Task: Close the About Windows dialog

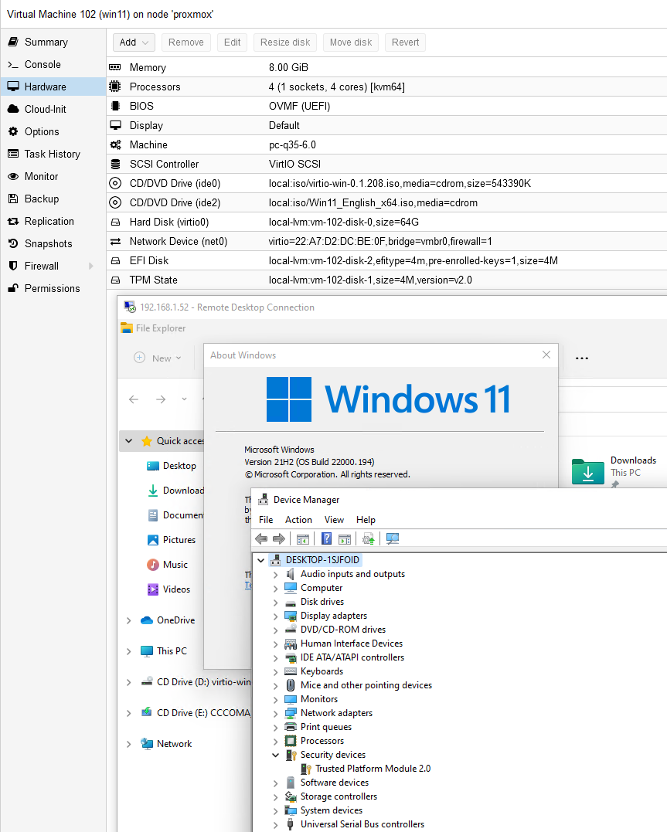Action: (x=546, y=355)
